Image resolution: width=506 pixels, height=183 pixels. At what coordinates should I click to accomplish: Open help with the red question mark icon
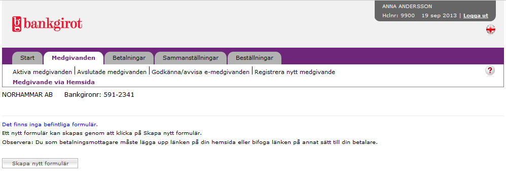tap(490, 70)
